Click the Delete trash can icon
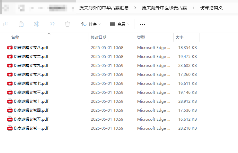The height and width of the screenshot is (153, 238). (x=67, y=24)
